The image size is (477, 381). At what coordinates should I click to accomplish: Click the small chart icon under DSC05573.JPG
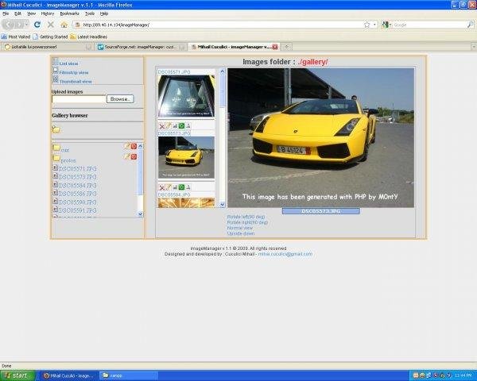tap(175, 187)
